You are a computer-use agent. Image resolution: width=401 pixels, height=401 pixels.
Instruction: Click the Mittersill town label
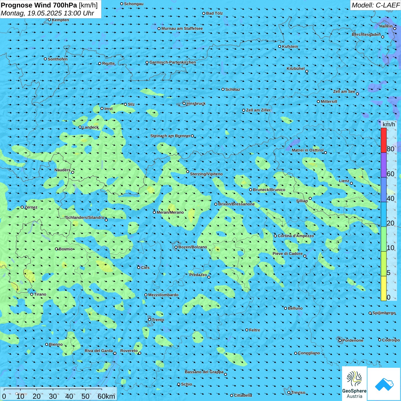pos(329,101)
